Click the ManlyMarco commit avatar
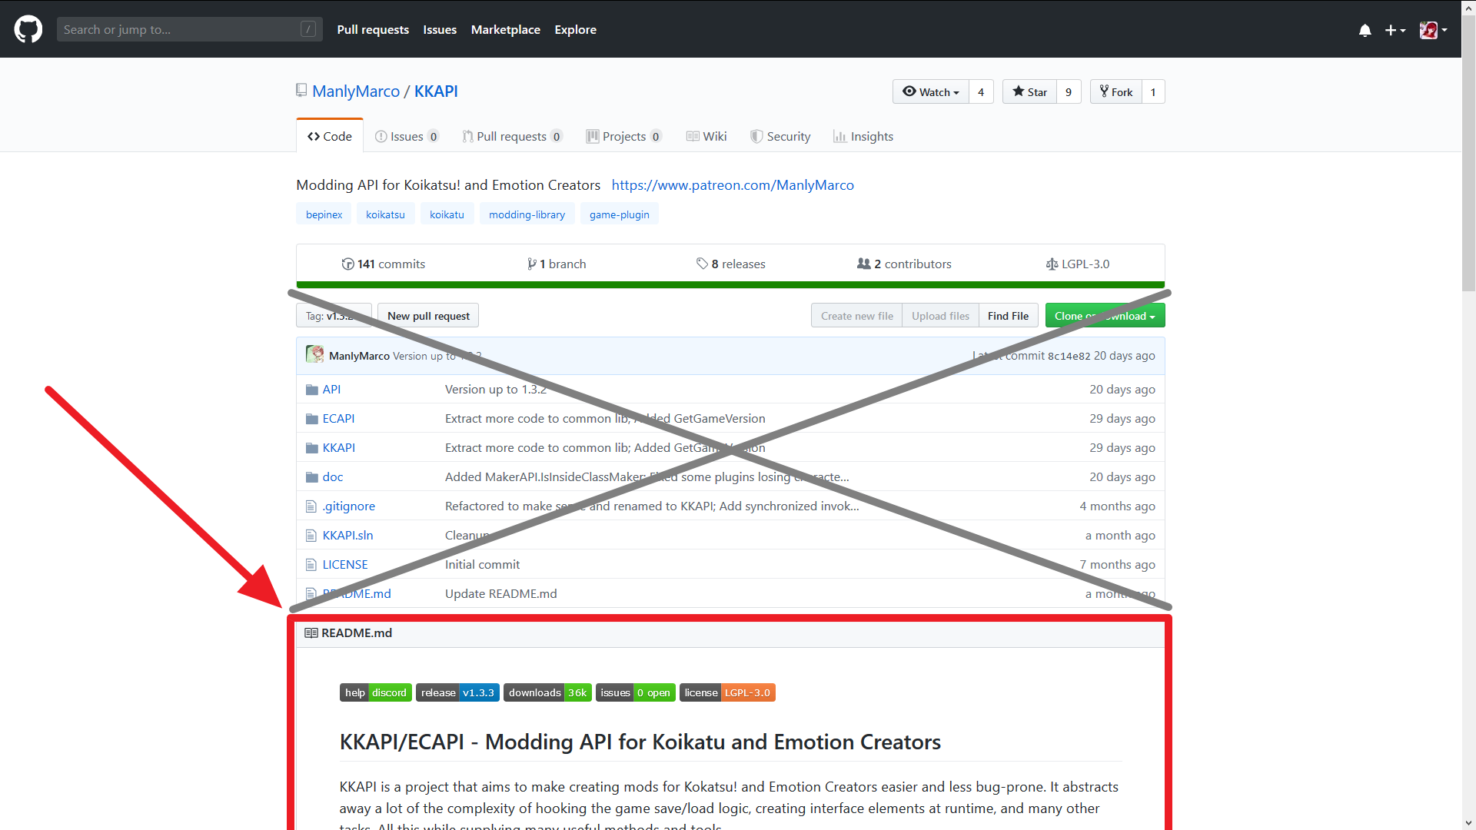 pyautogui.click(x=315, y=354)
